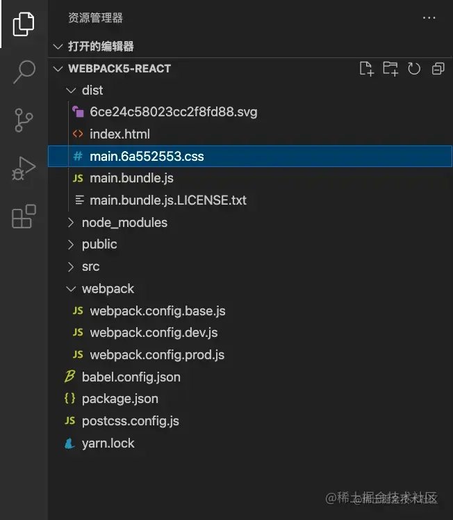Open postcss.config.js file

coord(131,421)
